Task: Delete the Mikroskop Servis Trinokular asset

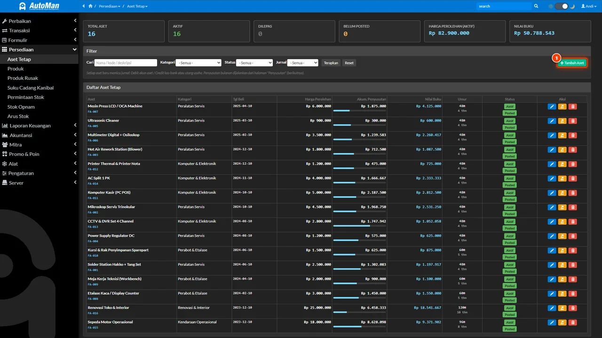Action: click(572, 207)
